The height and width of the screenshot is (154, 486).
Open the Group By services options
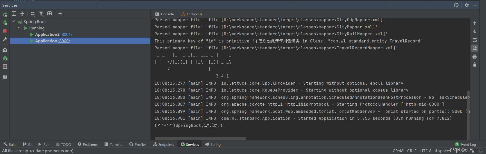tap(33, 14)
